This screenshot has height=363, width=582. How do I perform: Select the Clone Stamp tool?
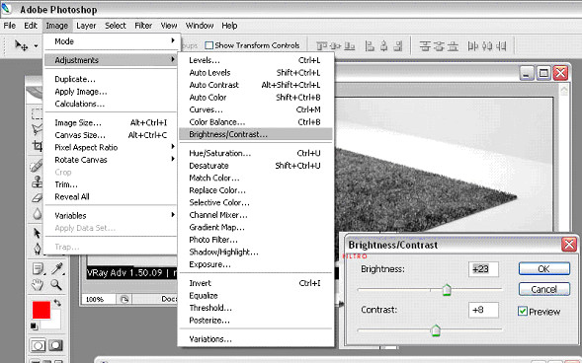coord(37,181)
